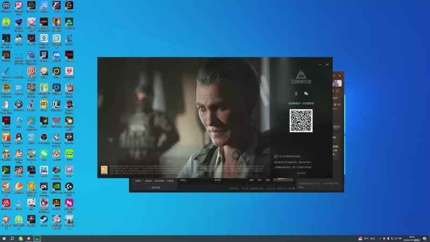Open the notification center icon
The height and width of the screenshot is (242, 430).
[425, 238]
